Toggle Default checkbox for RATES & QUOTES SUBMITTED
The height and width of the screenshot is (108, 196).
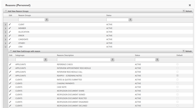177,80
